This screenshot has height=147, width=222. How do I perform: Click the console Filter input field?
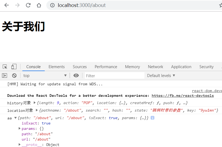coord(115,76)
